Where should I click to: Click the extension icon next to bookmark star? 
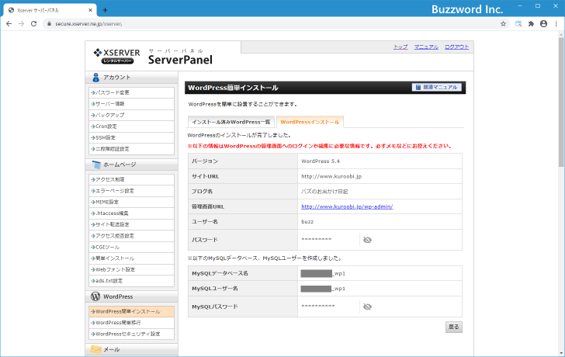518,24
